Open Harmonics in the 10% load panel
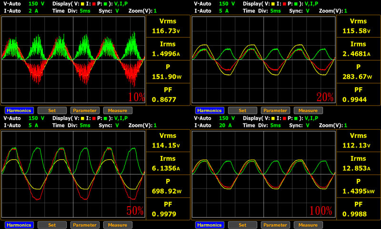The height and width of the screenshot is (229, 381). (x=19, y=111)
